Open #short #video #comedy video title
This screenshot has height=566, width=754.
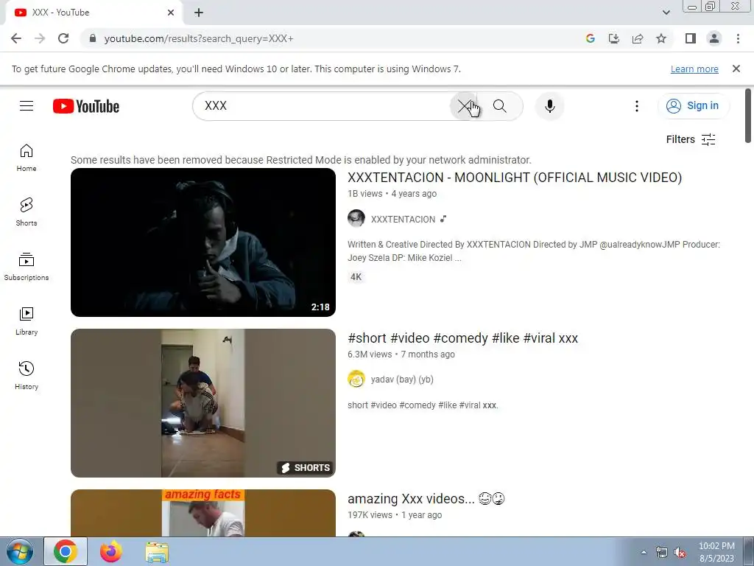(x=462, y=338)
